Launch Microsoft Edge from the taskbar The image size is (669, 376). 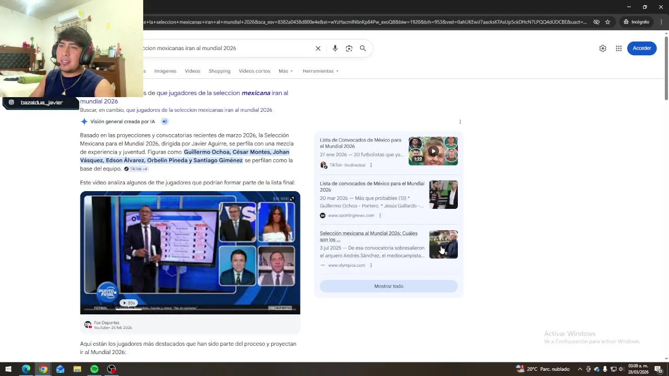(x=26, y=369)
